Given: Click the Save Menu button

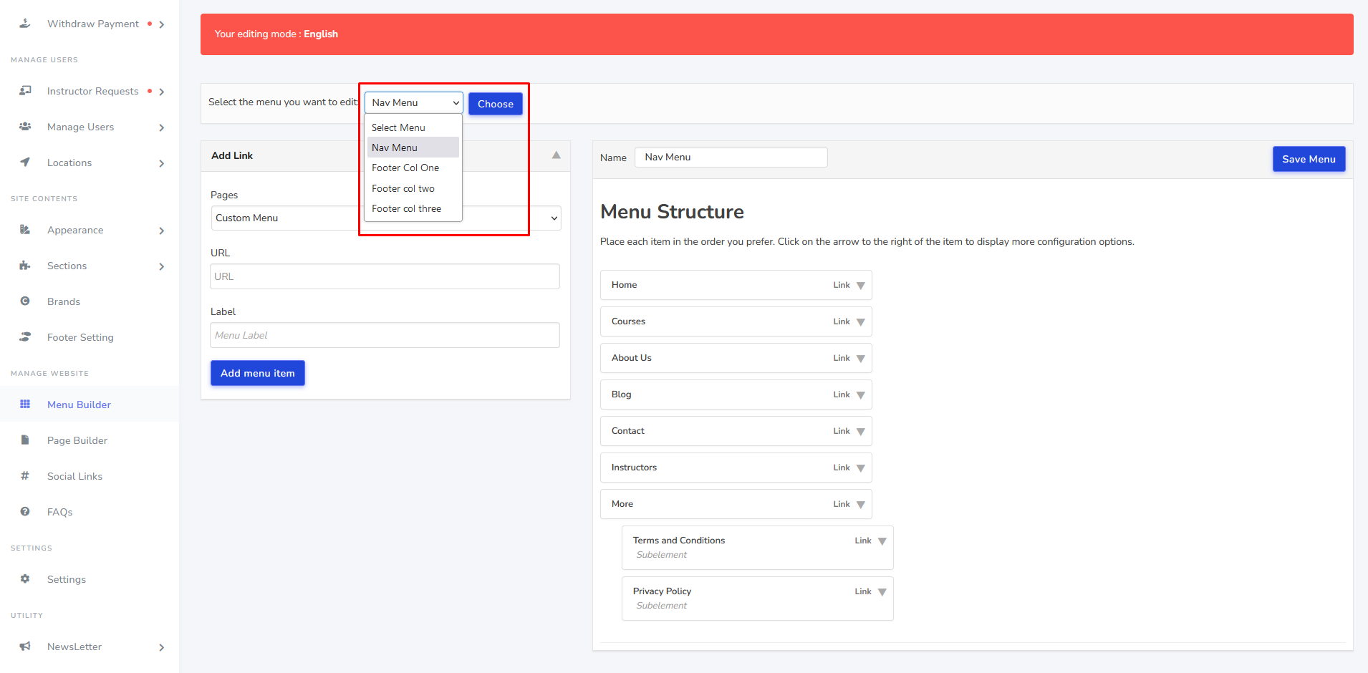Looking at the screenshot, I should [1309, 159].
